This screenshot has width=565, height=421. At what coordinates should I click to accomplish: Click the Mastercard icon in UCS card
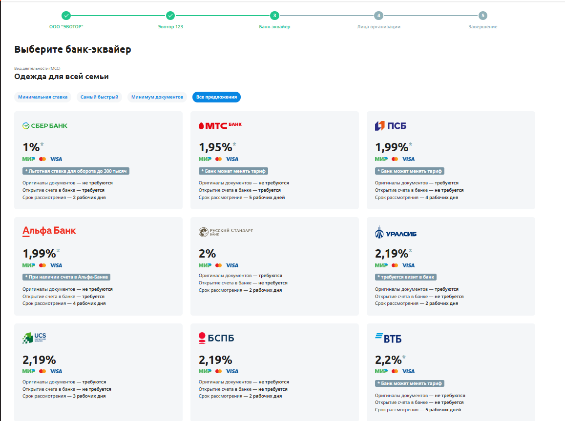pyautogui.click(x=42, y=371)
